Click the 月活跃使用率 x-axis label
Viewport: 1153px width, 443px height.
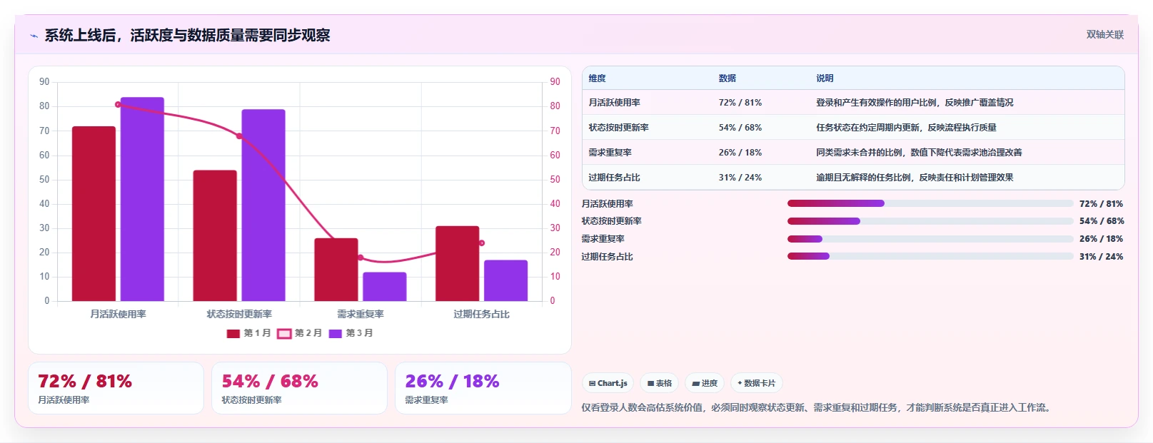pyautogui.click(x=118, y=314)
